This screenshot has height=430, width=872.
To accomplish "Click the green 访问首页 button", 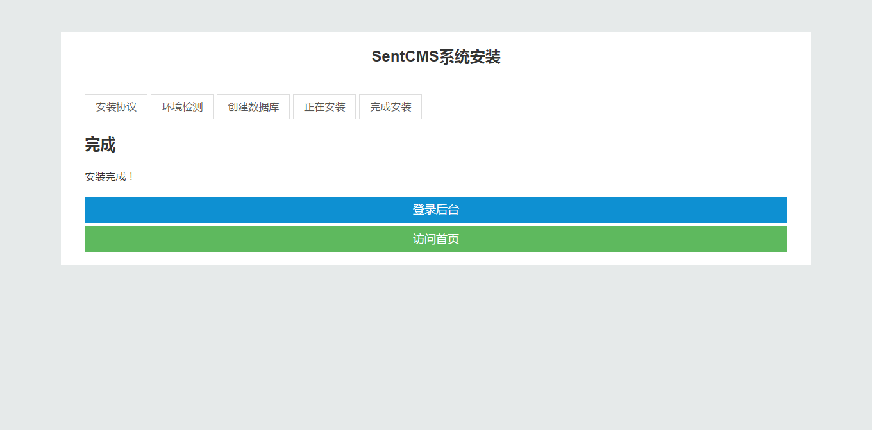I will 436,239.
